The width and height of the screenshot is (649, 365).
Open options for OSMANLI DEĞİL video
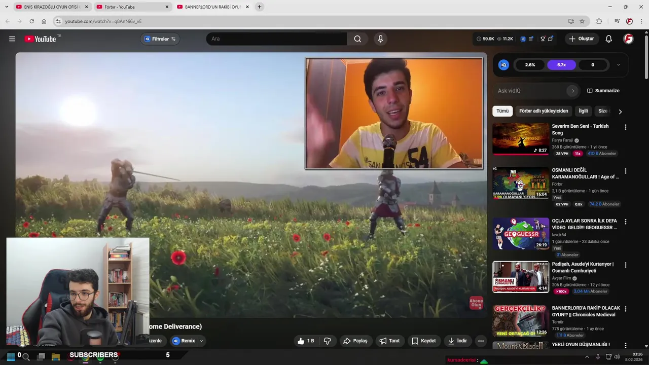click(x=625, y=171)
